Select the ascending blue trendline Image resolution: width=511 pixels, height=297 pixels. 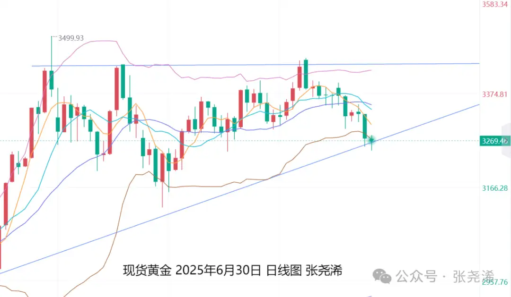pyautogui.click(x=239, y=189)
